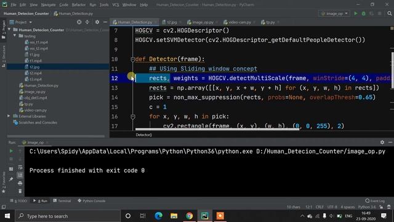Viewport: 394px width, 222px height.
Task: Click Python 3.6 interpreter in status bar
Action: (367, 207)
